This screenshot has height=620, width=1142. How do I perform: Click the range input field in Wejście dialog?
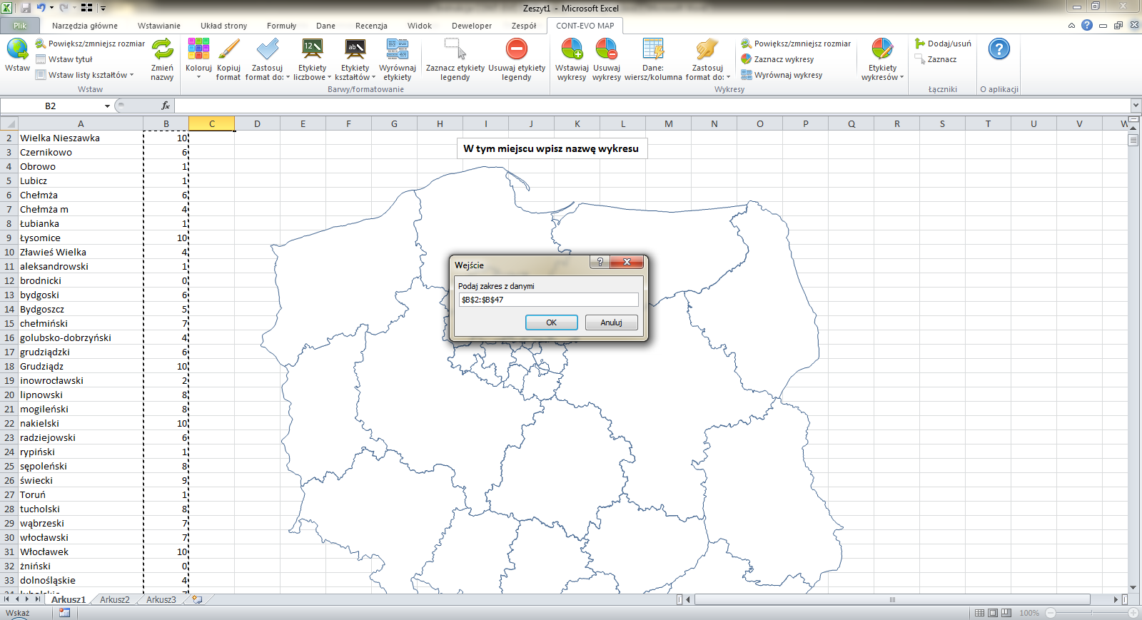tap(548, 300)
